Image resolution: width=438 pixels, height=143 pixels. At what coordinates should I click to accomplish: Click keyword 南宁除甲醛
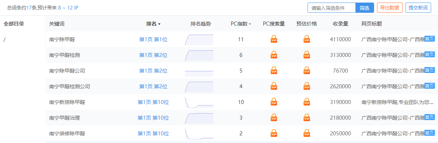pos(62,40)
